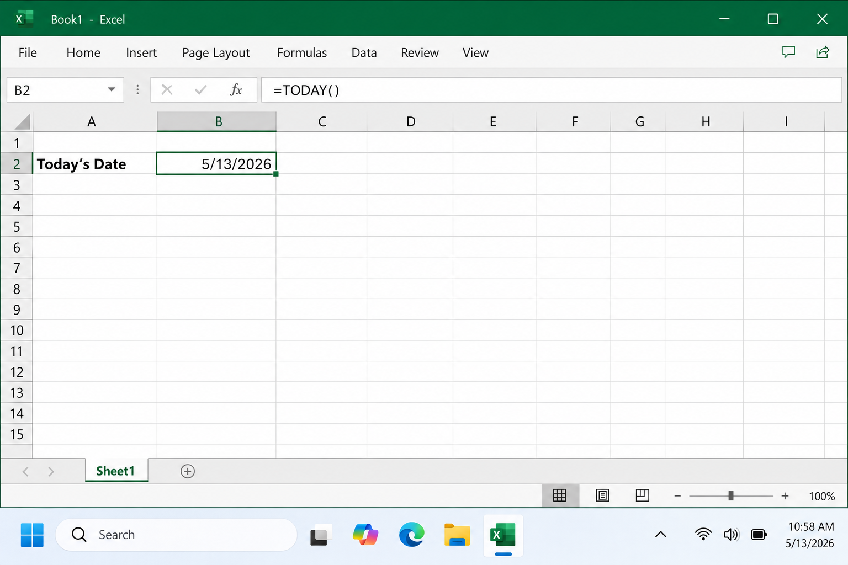This screenshot has width=848, height=565.
Task: Click the Select All corner triangle
Action: pyautogui.click(x=22, y=121)
